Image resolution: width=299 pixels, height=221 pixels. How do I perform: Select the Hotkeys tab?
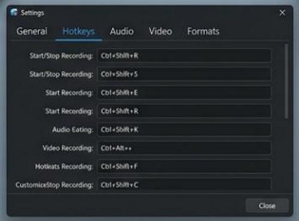tap(78, 31)
